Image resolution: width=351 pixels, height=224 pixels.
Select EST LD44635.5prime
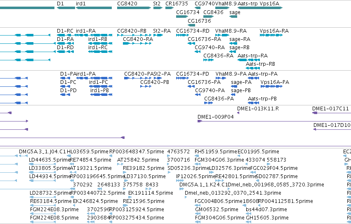[x=49, y=160]
